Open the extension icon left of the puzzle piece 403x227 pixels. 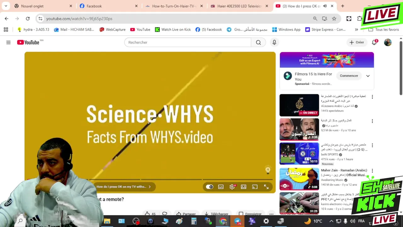point(349,19)
